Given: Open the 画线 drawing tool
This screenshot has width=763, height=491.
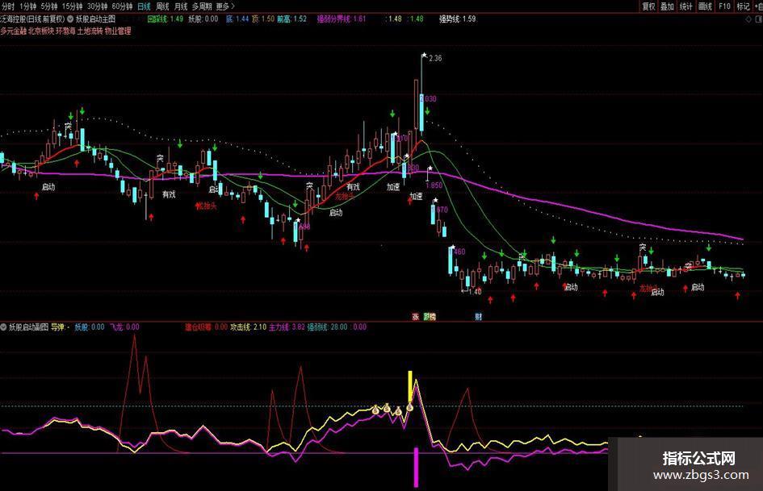Looking at the screenshot, I should pyautogui.click(x=705, y=6).
